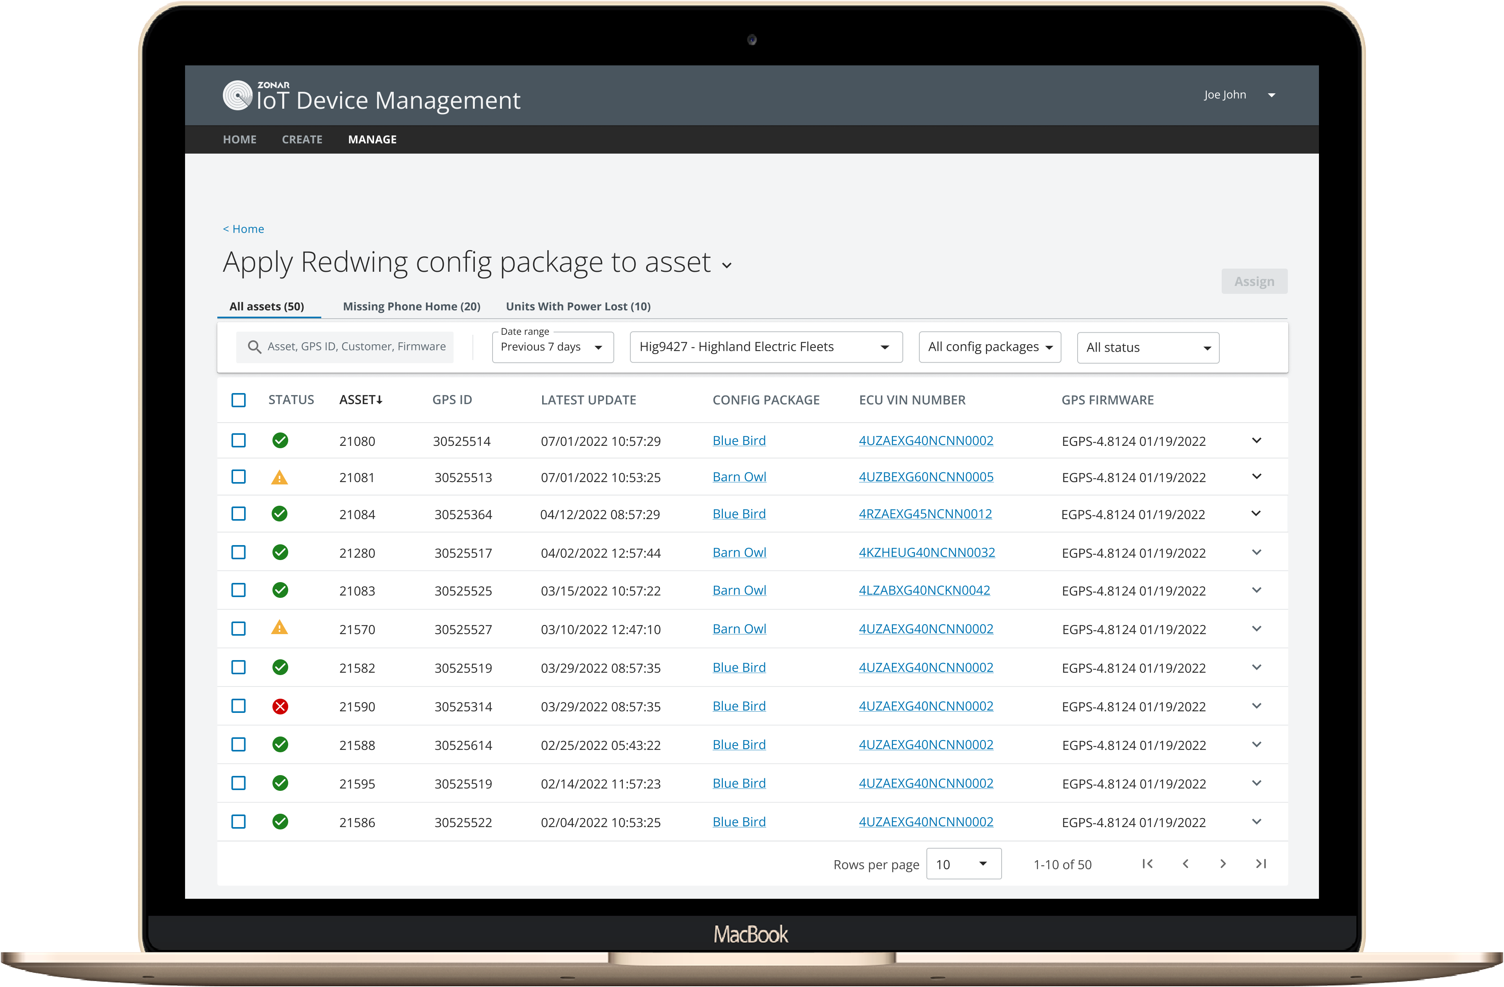Click the green check status for asset 21080
1504x987 pixels.
pos(280,441)
